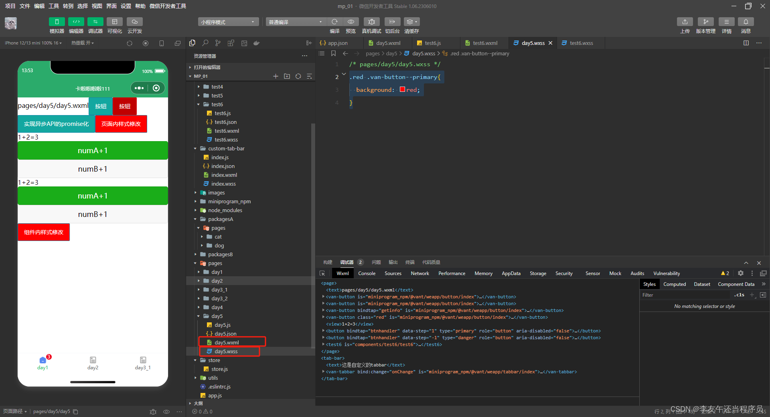Open the mini program mode dropdown
This screenshot has width=770, height=417.
[228, 22]
